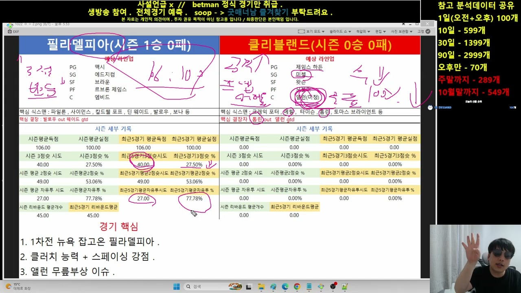Select the webcam thumbnail of the streamer
The image size is (521, 293).
(x=475, y=259)
